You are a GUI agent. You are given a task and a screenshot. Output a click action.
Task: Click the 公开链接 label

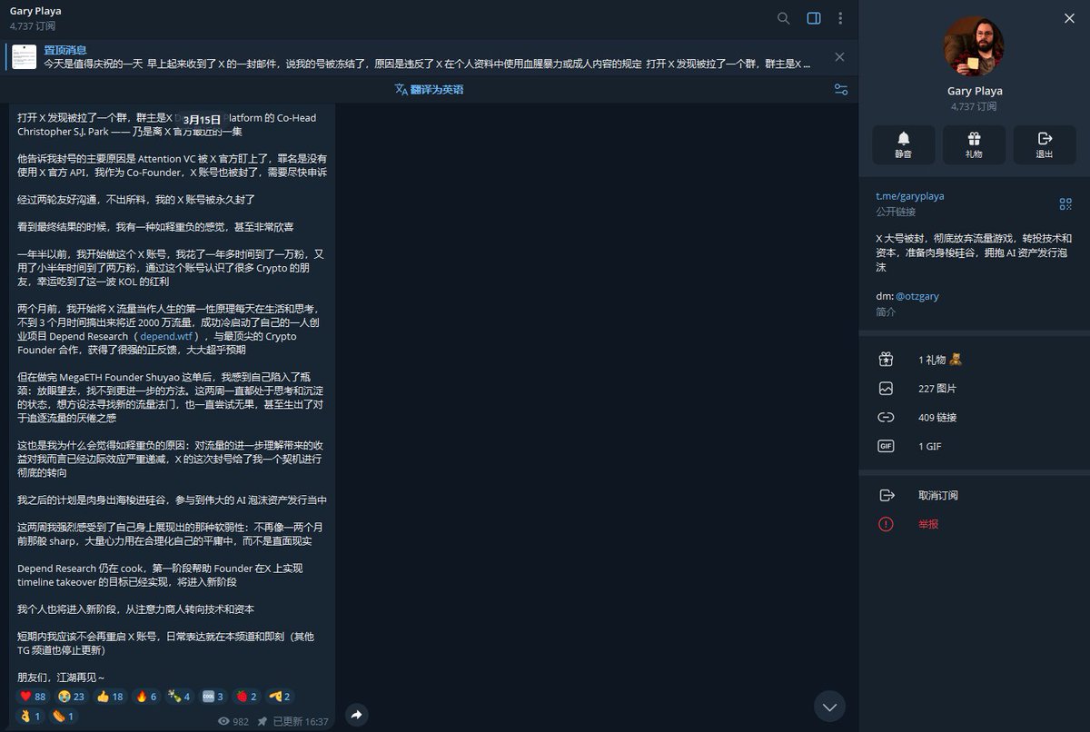pyautogui.click(x=896, y=212)
